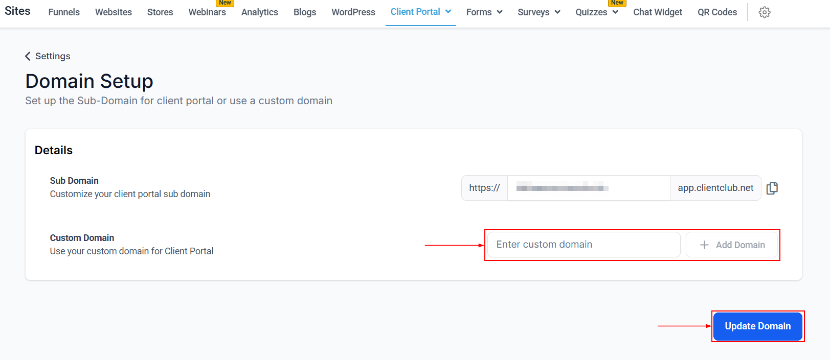The width and height of the screenshot is (830, 360).
Task: Open the Forms dropdown menu
Action: (x=484, y=12)
